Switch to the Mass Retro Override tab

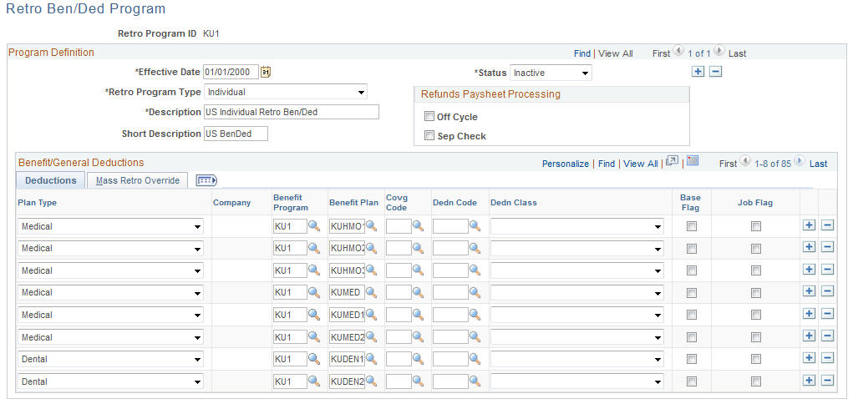pyautogui.click(x=138, y=180)
